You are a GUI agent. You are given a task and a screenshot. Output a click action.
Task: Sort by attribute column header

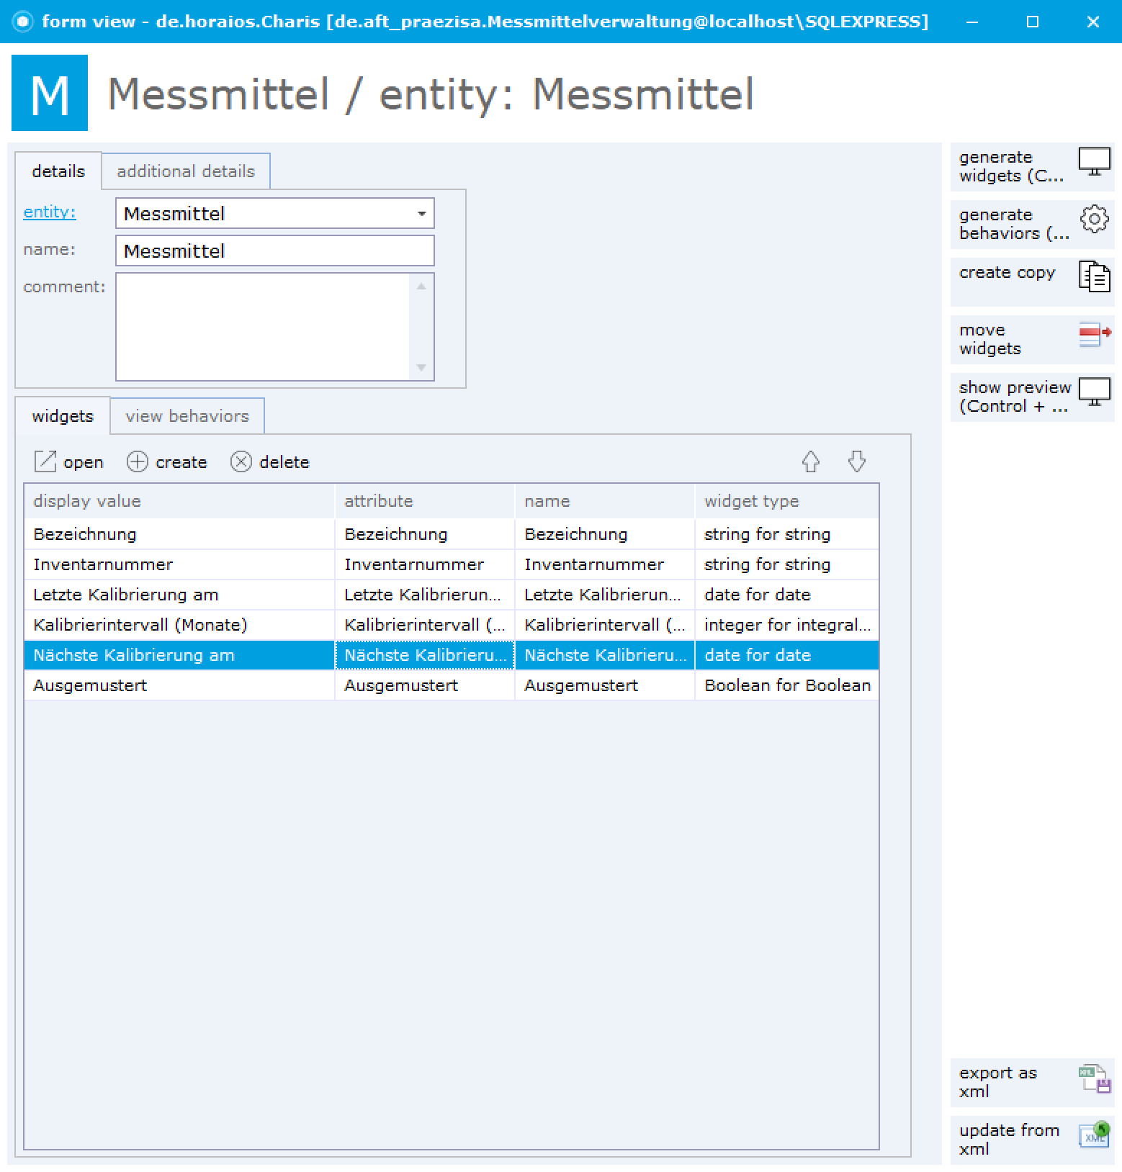coord(425,501)
